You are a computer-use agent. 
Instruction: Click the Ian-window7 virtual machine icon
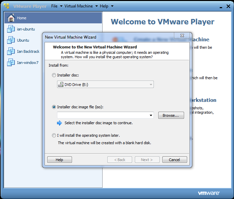(11, 62)
